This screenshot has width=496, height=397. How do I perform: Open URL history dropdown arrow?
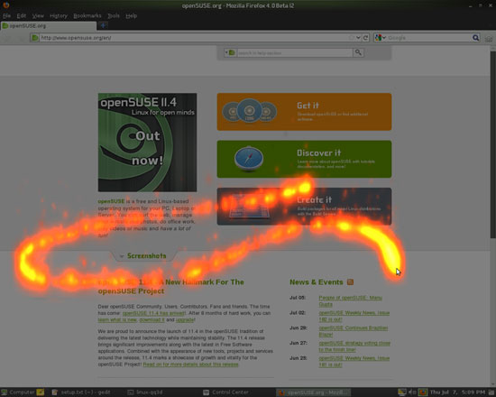click(x=358, y=38)
